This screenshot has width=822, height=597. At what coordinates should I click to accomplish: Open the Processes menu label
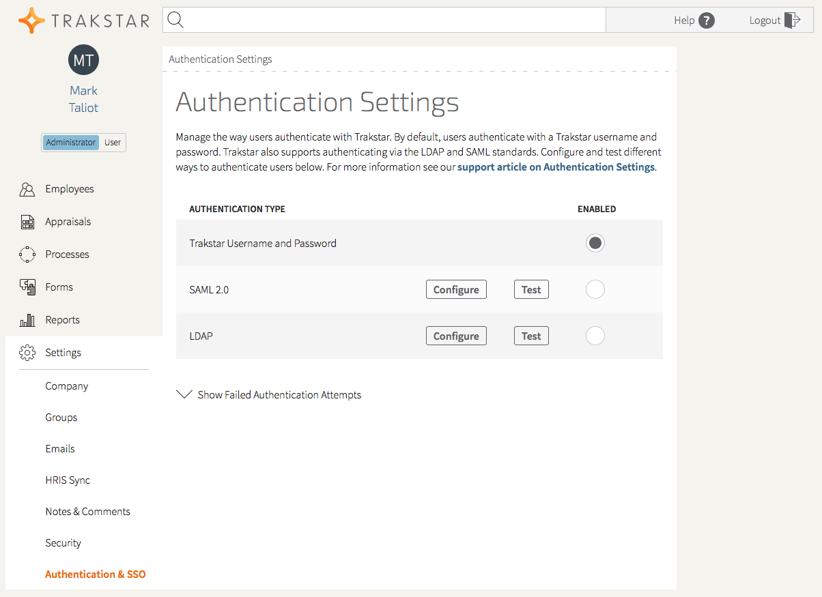pos(67,254)
